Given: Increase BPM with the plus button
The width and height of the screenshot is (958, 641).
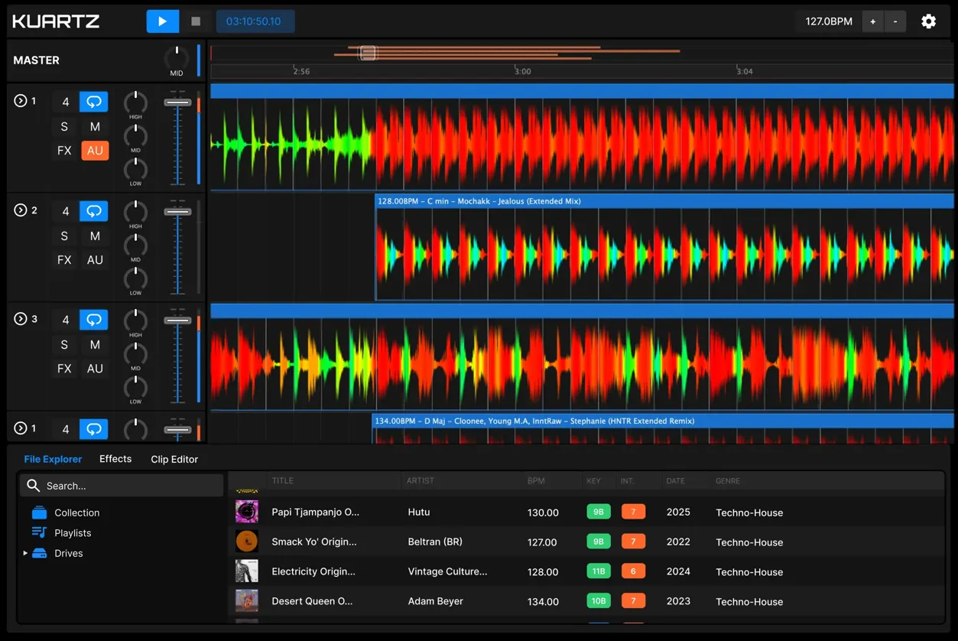Looking at the screenshot, I should coord(872,21).
